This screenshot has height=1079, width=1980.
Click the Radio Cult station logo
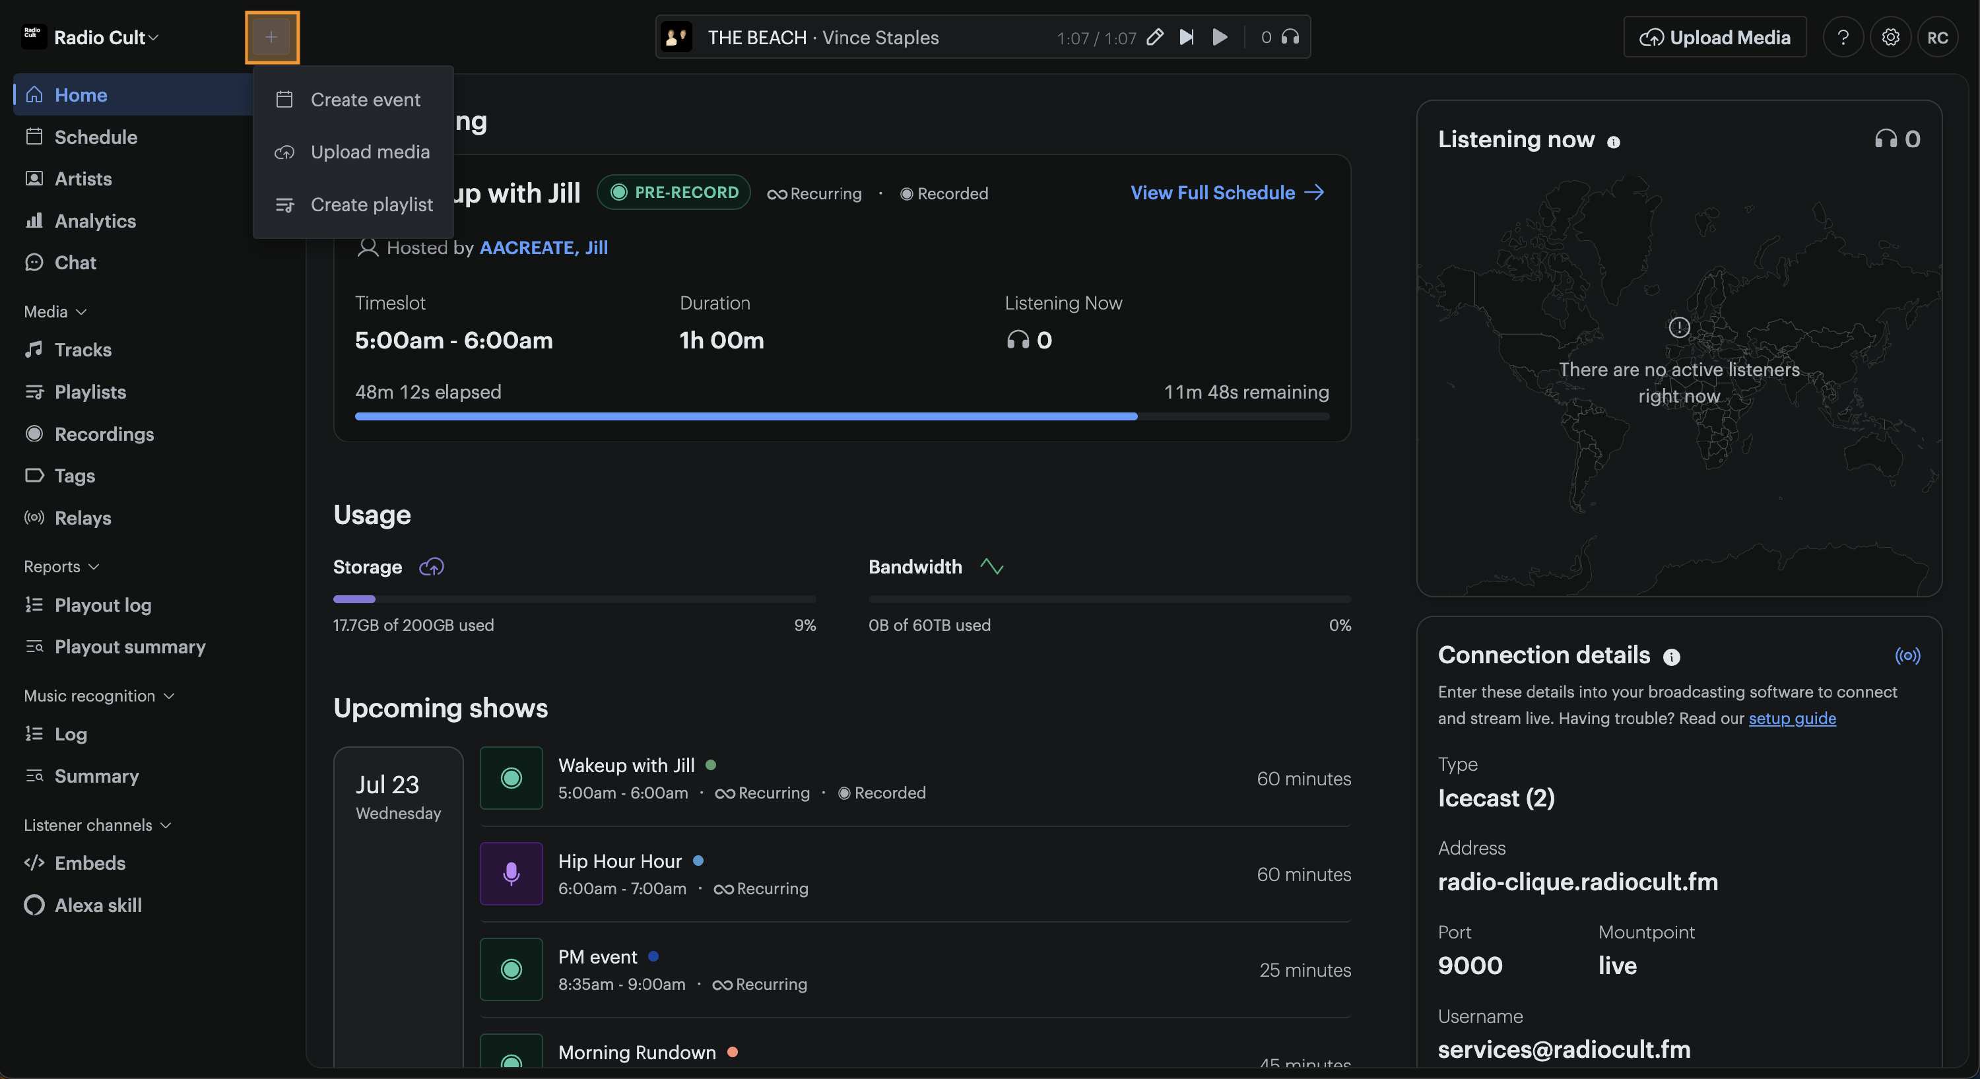[x=33, y=37]
